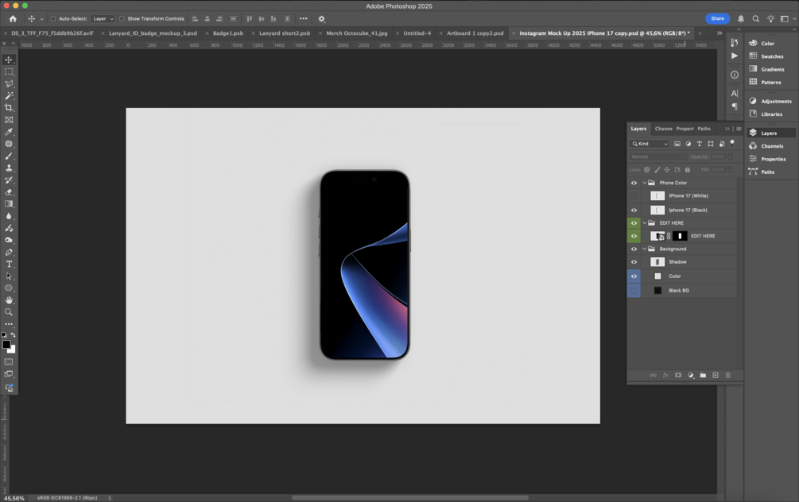Viewport: 799px width, 502px height.
Task: Switch to Lanyard_ID_badge_mockup_3.psd tab
Action: [x=153, y=33]
